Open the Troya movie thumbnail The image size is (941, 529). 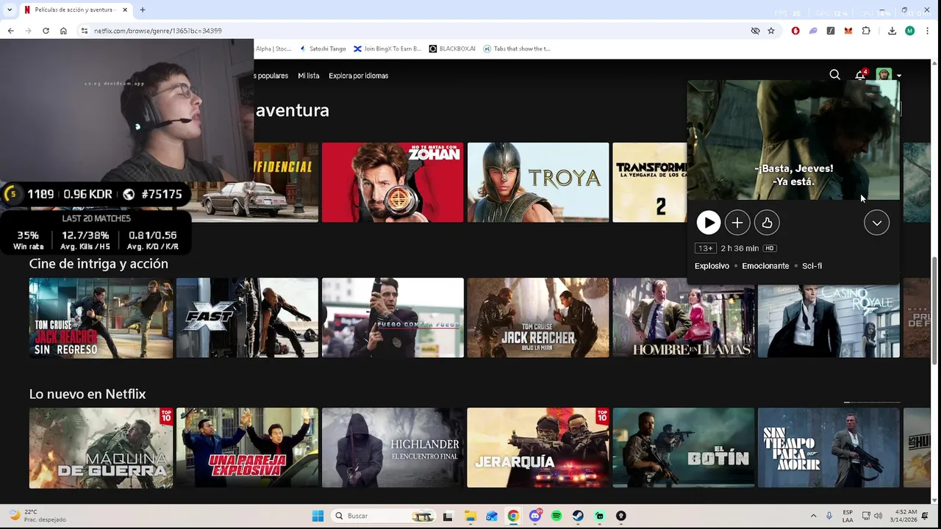538,182
